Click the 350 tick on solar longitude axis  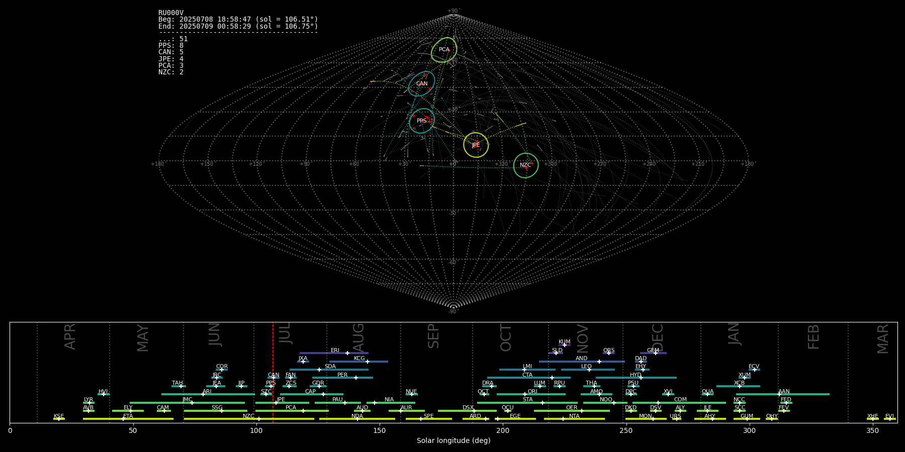click(x=873, y=430)
